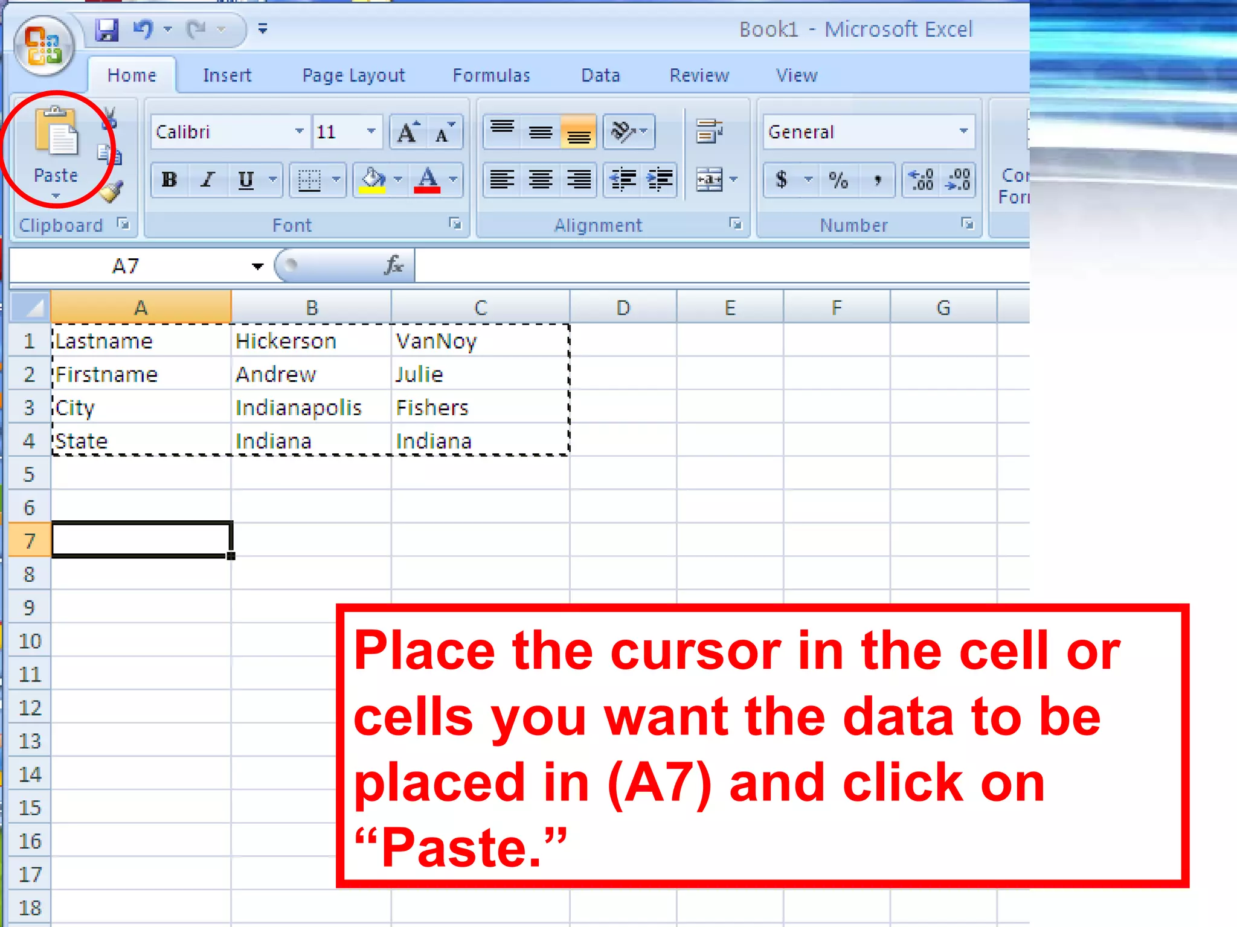
Task: Open the Font Color palette arrow
Action: (454, 179)
